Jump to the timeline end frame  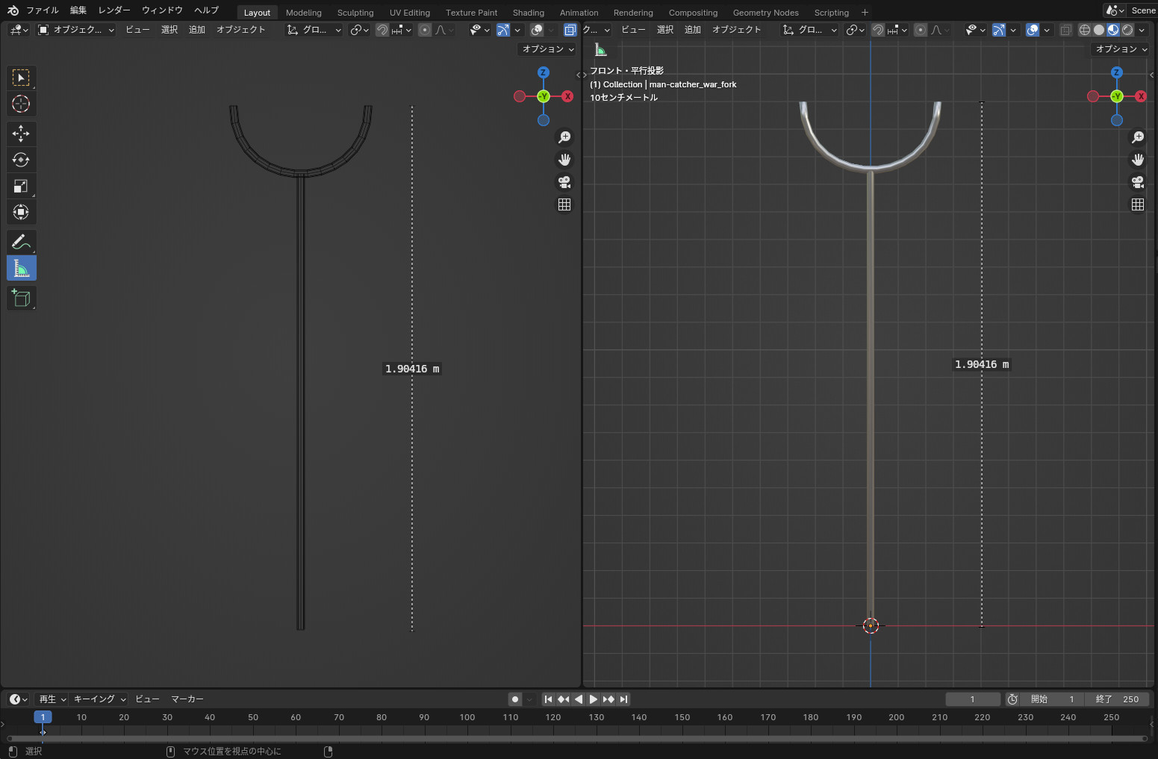[623, 699]
